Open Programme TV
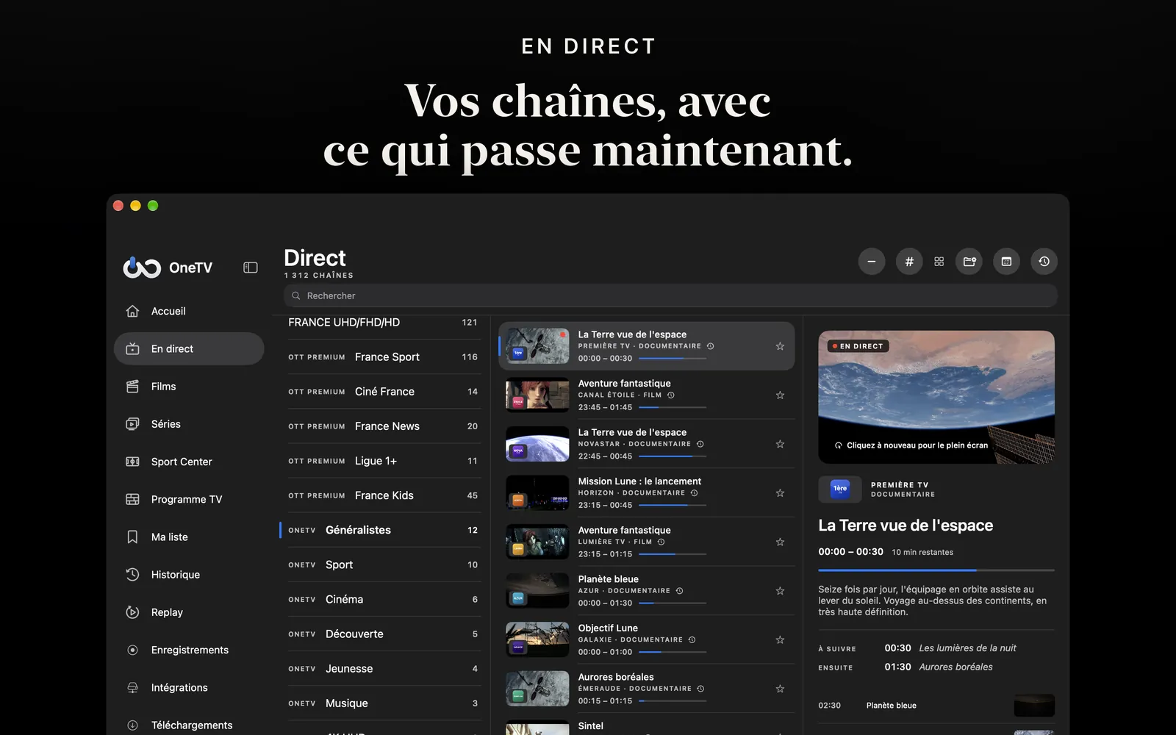 pos(189,499)
